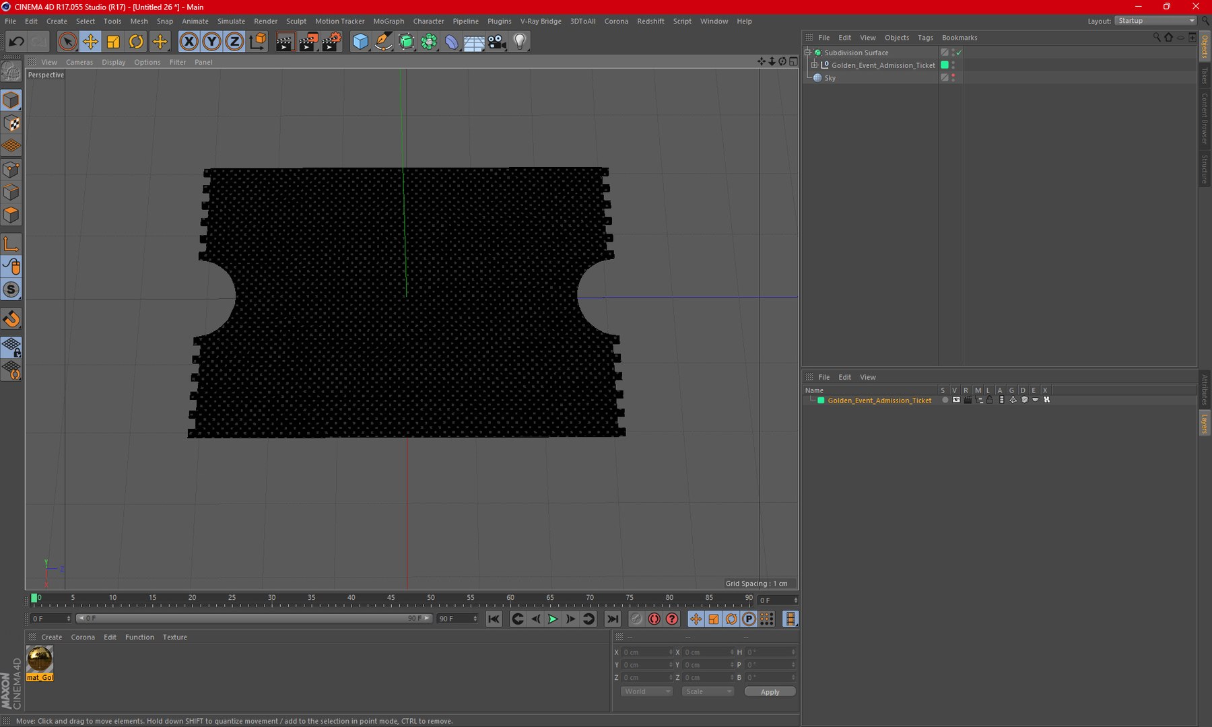Add a Cube primitive object
Viewport: 1212px width, 727px height.
[x=360, y=42]
